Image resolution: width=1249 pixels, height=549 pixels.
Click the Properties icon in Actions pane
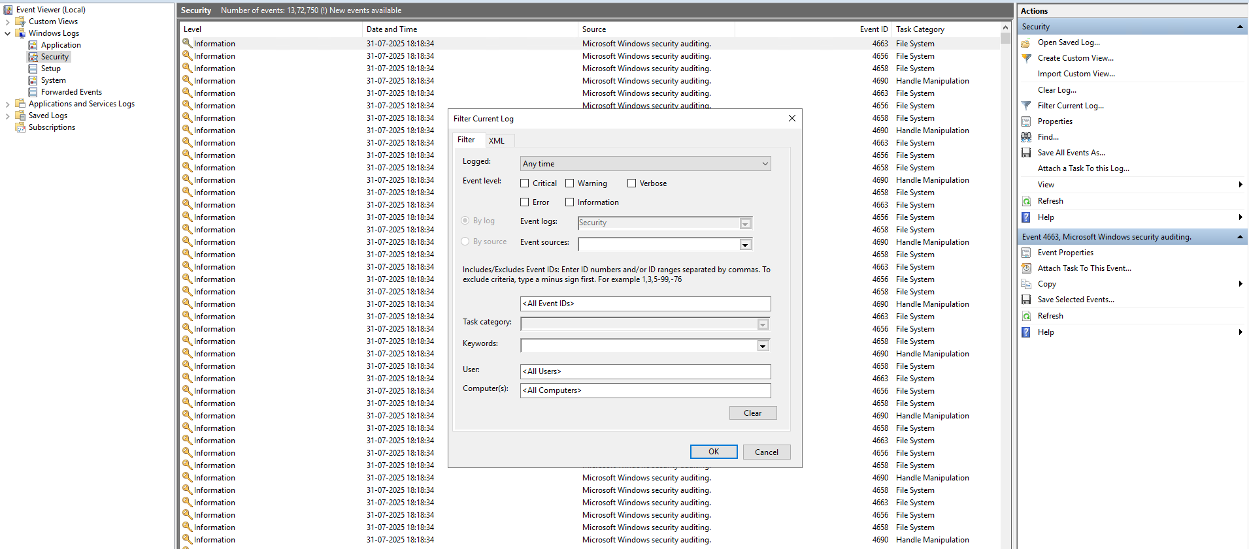[1026, 121]
